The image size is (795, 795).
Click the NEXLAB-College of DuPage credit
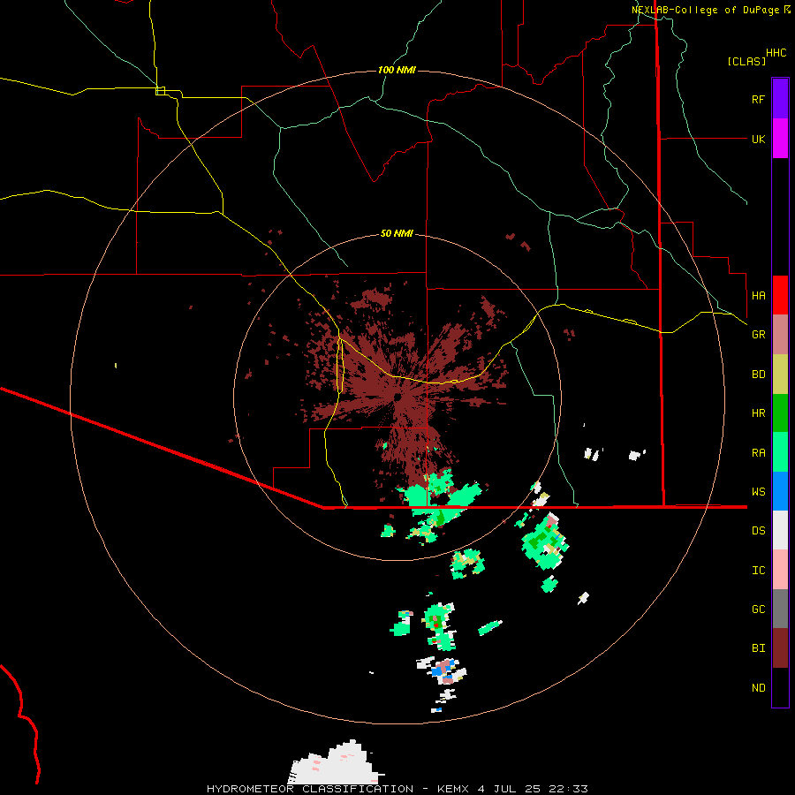point(711,10)
